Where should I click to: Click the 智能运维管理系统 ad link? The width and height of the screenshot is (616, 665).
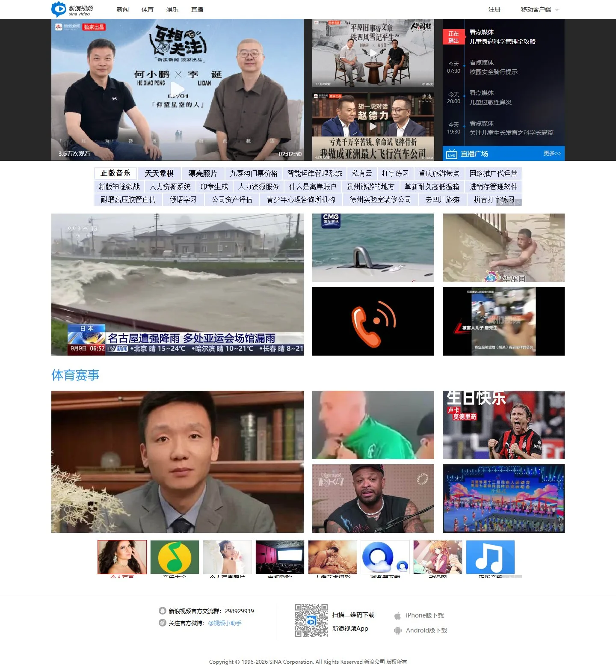314,173
